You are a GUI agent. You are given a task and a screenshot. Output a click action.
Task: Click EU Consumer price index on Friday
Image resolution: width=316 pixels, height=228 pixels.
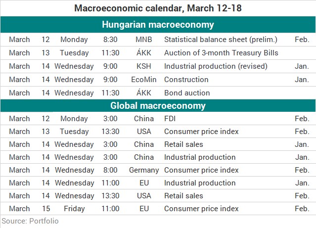pos(158,209)
